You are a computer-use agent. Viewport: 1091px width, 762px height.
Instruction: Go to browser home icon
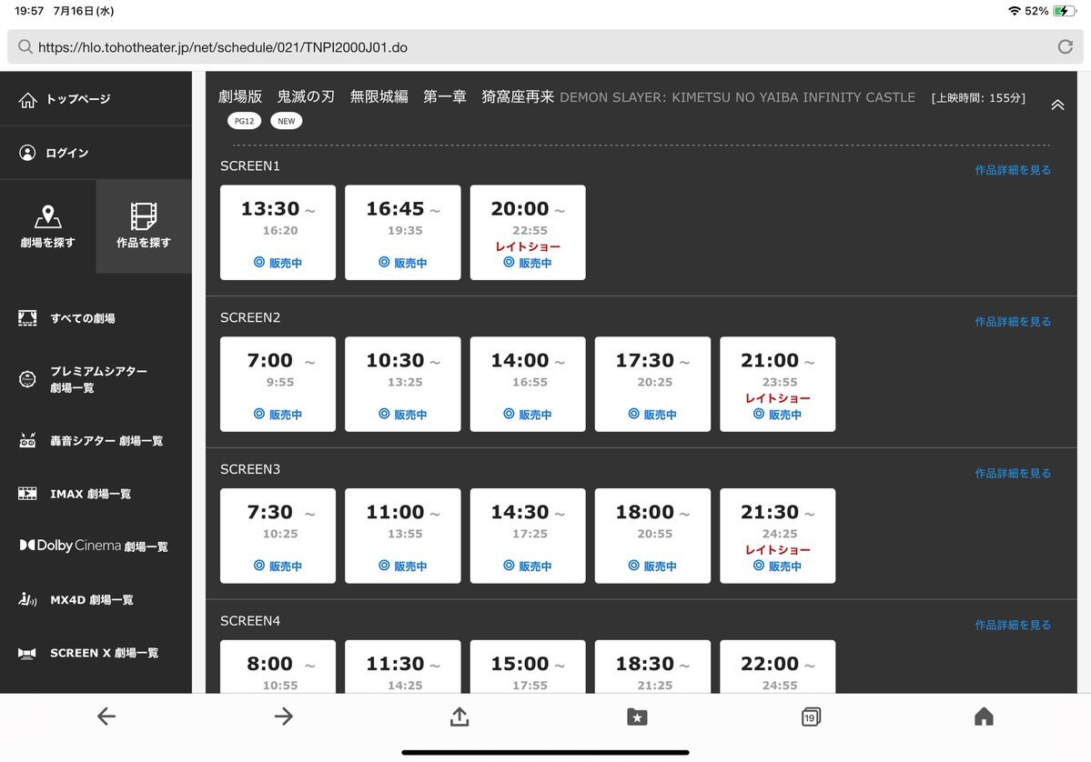pyautogui.click(x=984, y=717)
